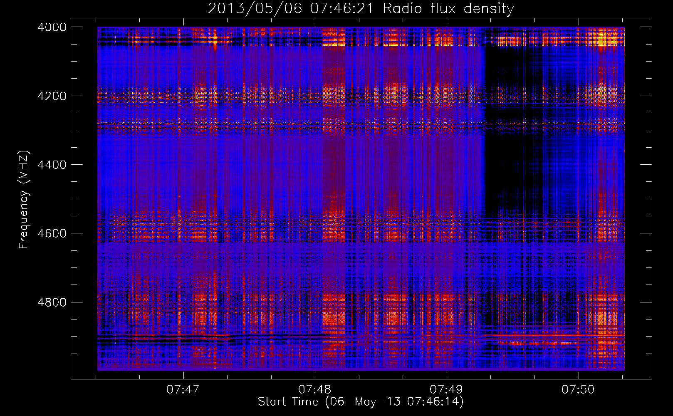The image size is (673, 416).
Task: Click the 07:49 time tick label
Action: click(x=446, y=390)
